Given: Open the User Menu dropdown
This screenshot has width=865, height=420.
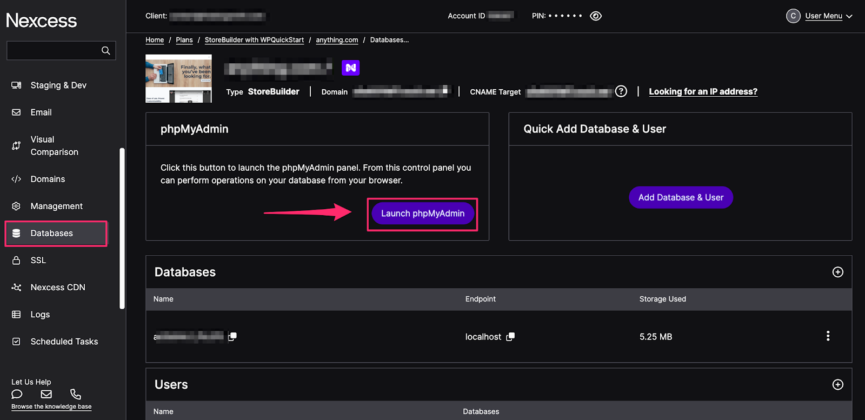Looking at the screenshot, I should [823, 16].
